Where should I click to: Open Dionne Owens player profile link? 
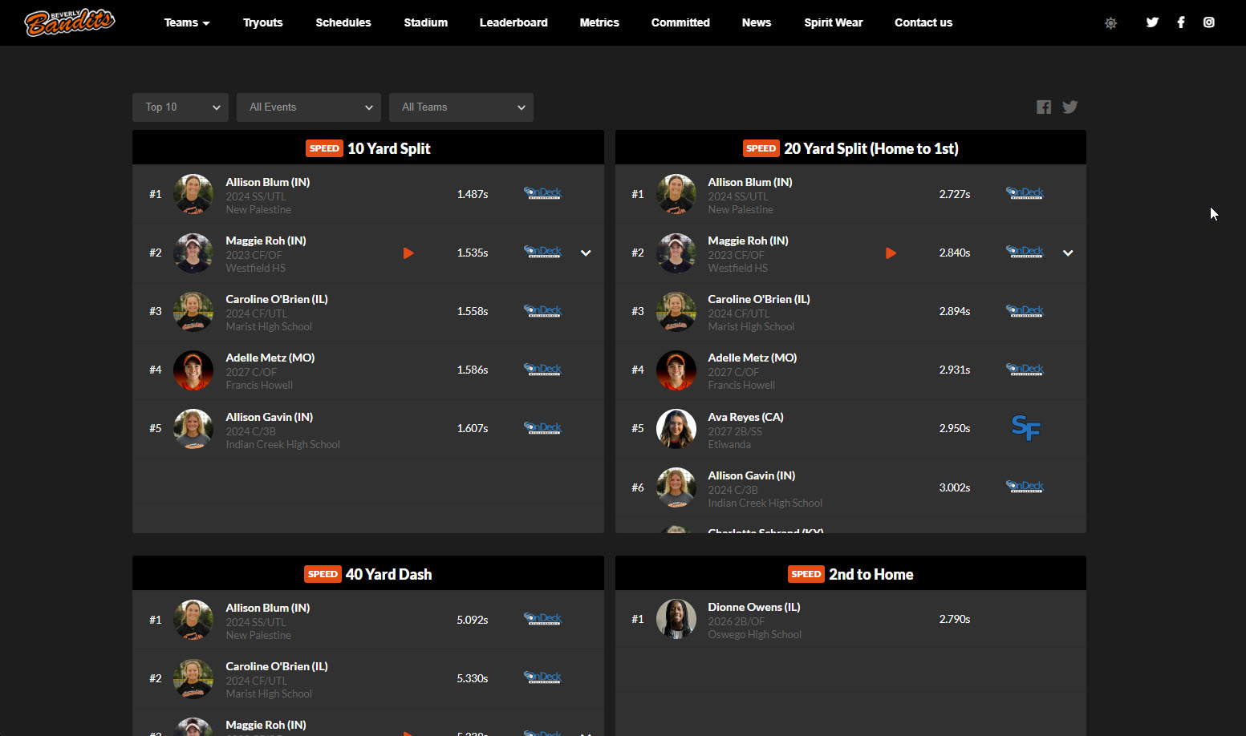coord(753,607)
